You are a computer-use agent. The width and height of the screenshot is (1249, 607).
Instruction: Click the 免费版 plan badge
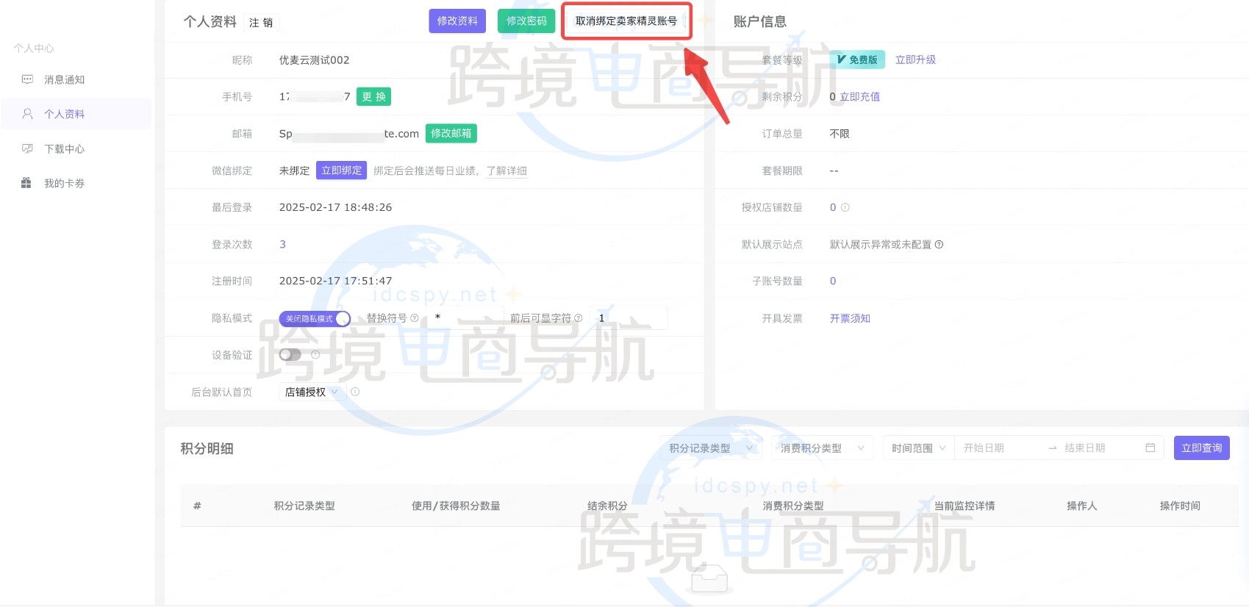[x=857, y=60]
